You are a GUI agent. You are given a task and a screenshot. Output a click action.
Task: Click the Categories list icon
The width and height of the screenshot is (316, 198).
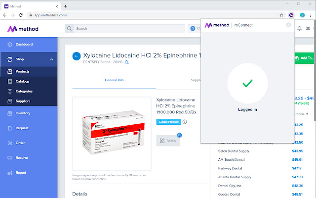point(10,91)
